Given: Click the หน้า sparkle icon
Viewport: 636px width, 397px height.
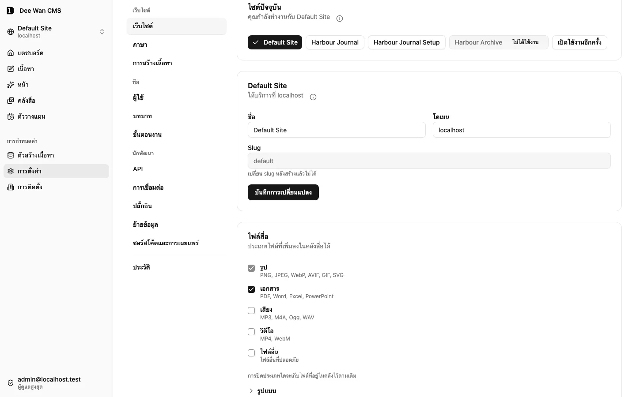Looking at the screenshot, I should point(11,85).
